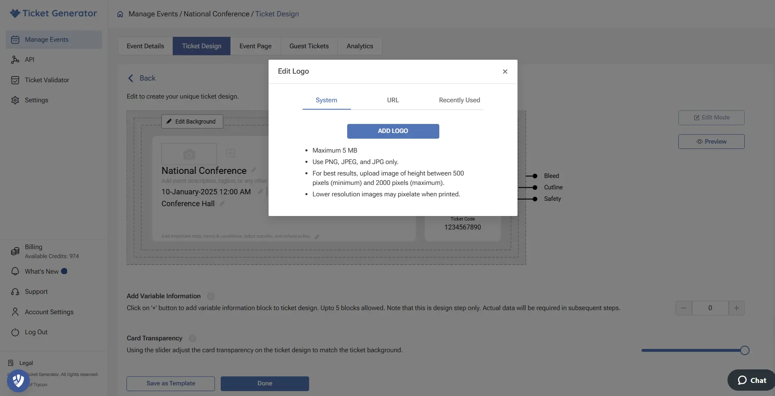This screenshot has width=775, height=396.
Task: Open the Guest Tickets tab
Action: click(309, 46)
